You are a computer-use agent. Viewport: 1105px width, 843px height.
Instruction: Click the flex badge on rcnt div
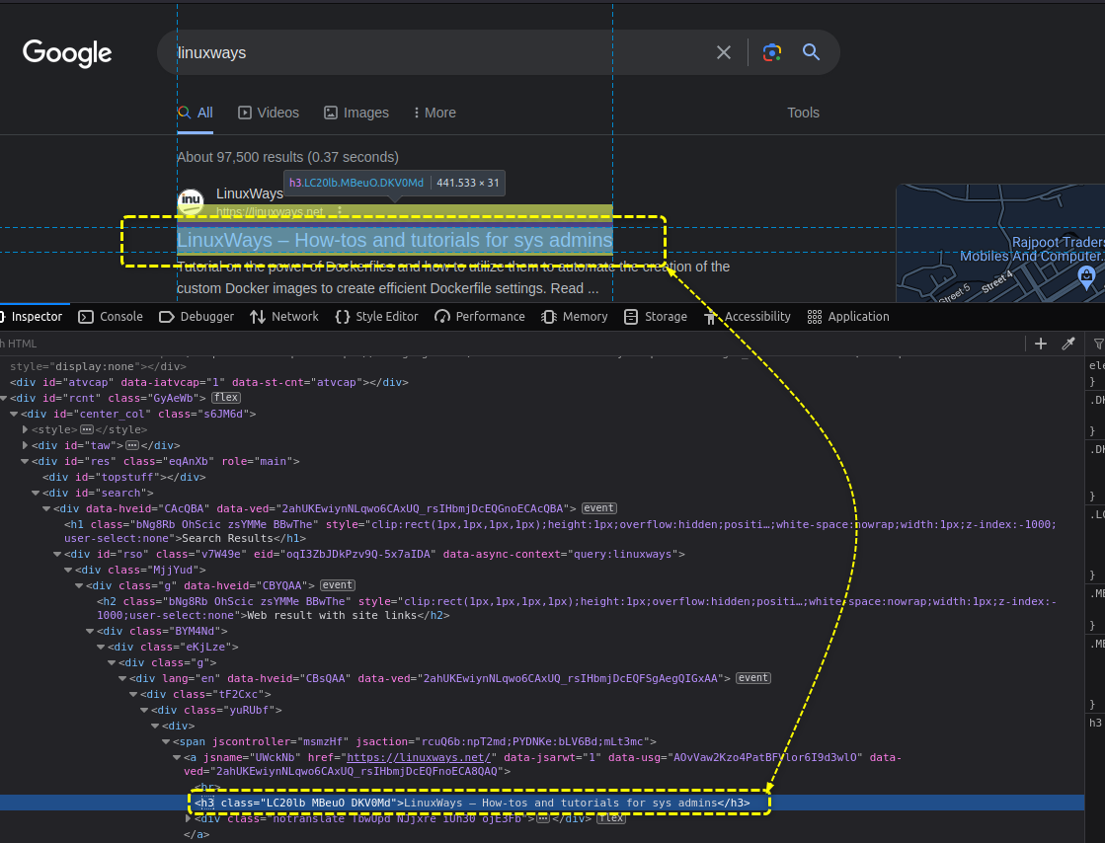pos(226,398)
